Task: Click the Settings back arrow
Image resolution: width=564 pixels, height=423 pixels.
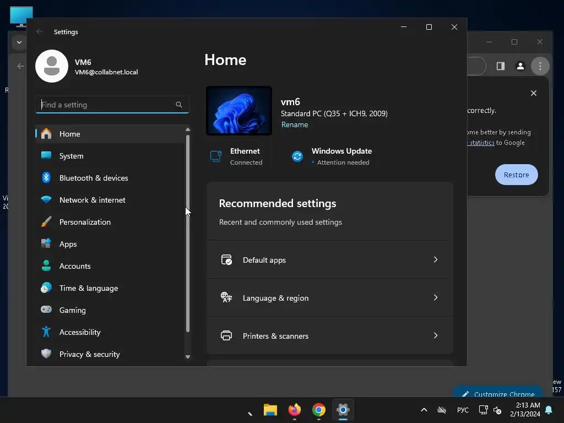Action: tap(40, 31)
